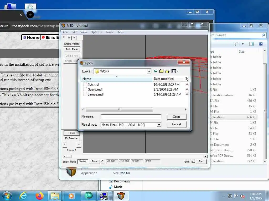Click MED frame slider thumb
This screenshot has height=201, width=269.
click(x=69, y=156)
